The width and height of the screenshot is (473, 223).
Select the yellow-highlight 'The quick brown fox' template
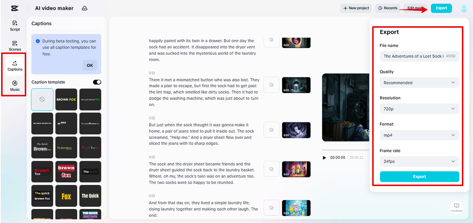[42, 196]
